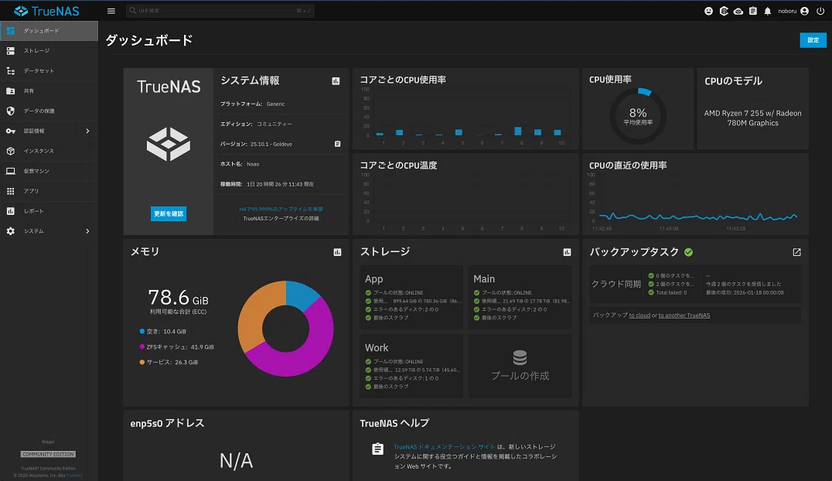Open バックアップタスク external link icon
832x481 pixels.
click(797, 252)
